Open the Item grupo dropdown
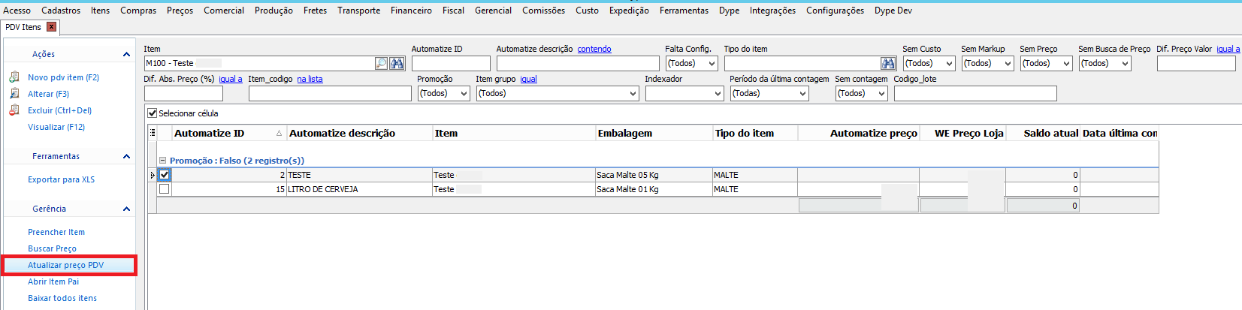This screenshot has height=310, width=1242. pyautogui.click(x=633, y=94)
